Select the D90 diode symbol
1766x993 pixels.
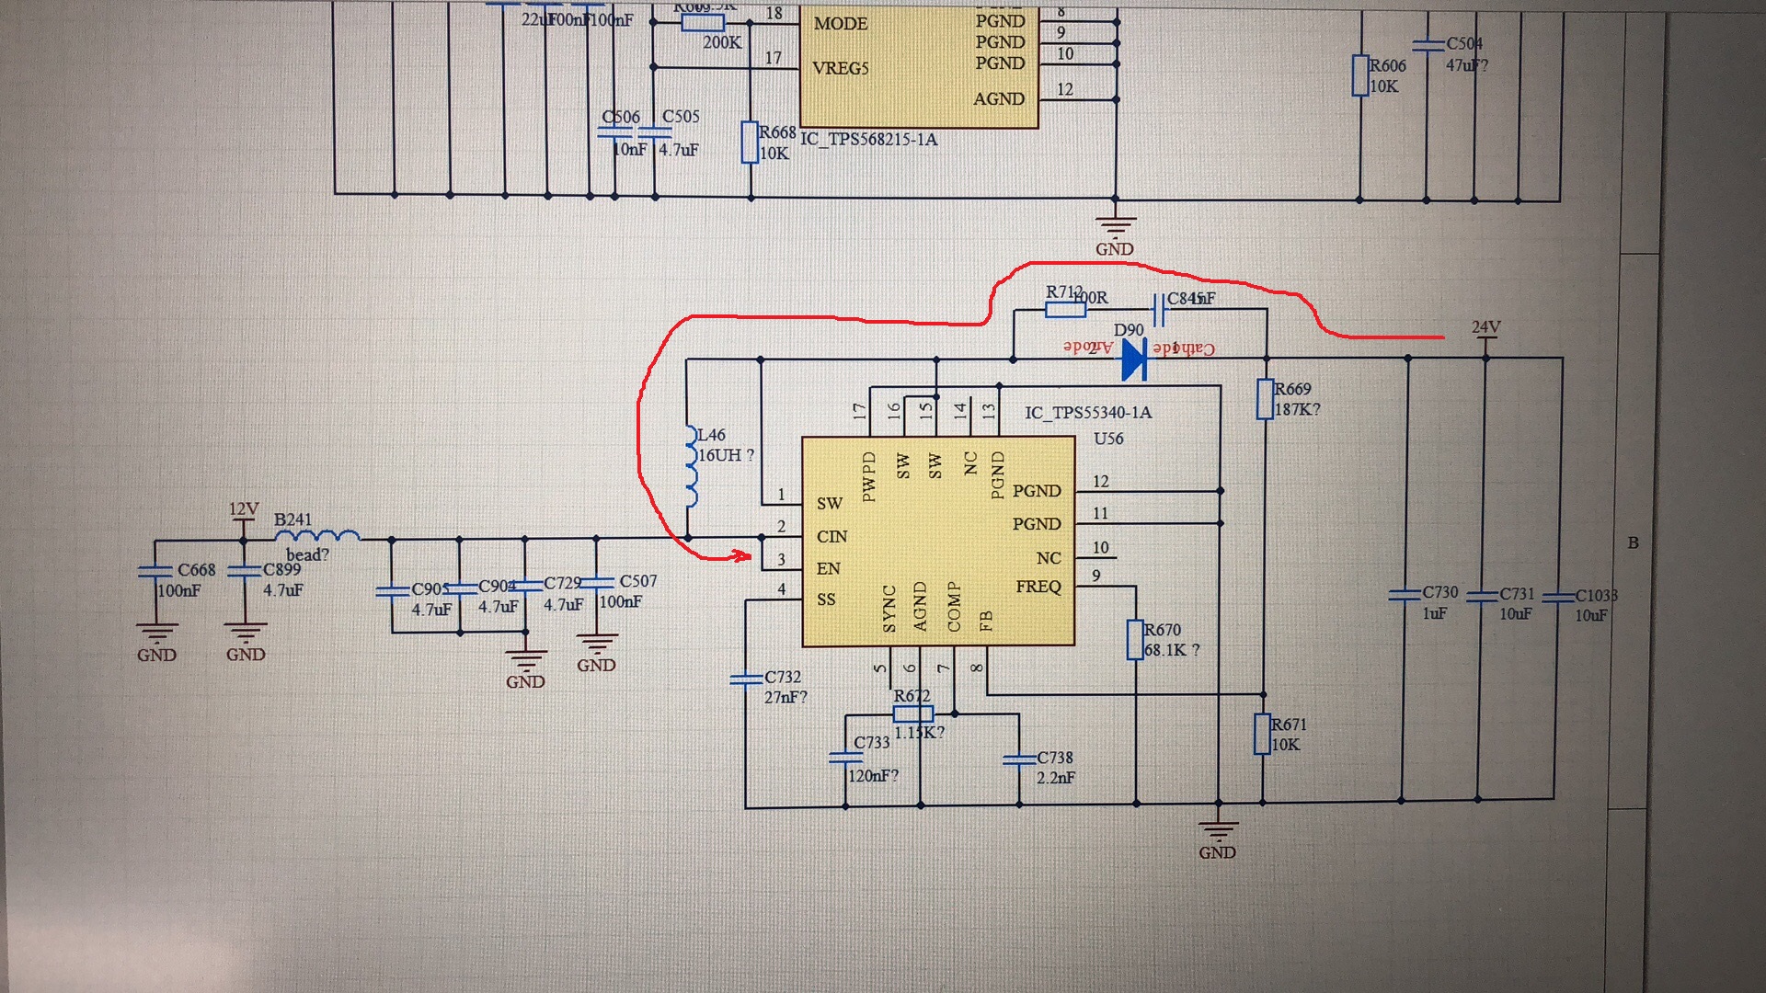(x=1134, y=359)
